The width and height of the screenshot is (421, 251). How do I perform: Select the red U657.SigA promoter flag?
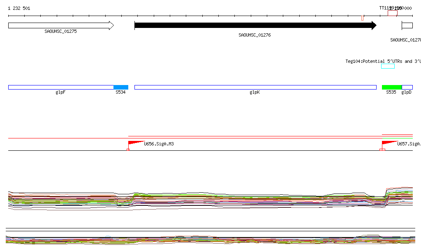point(388,143)
